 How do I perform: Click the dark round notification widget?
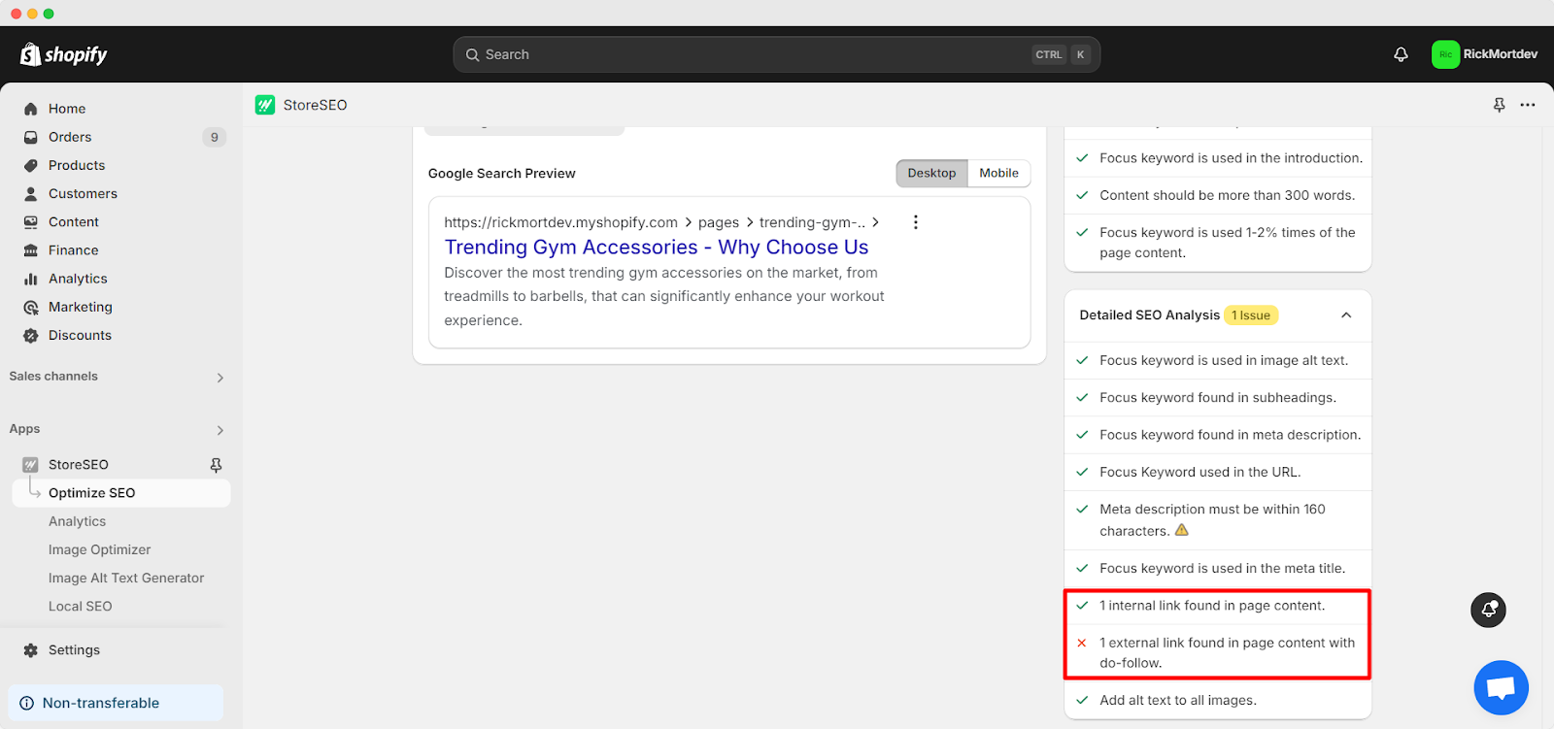(1488, 610)
